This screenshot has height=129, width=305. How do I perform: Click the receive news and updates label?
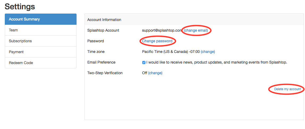pyautogui.click(x=217, y=62)
